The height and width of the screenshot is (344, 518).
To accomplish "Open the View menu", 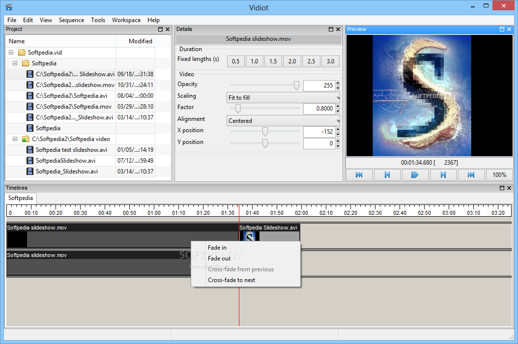I will 46,20.
